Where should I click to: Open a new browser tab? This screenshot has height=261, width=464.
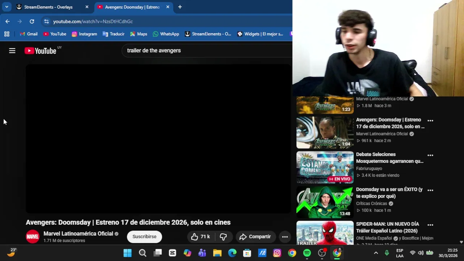point(180,7)
